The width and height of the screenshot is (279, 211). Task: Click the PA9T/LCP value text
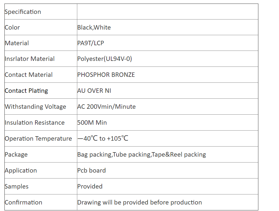[91, 43]
